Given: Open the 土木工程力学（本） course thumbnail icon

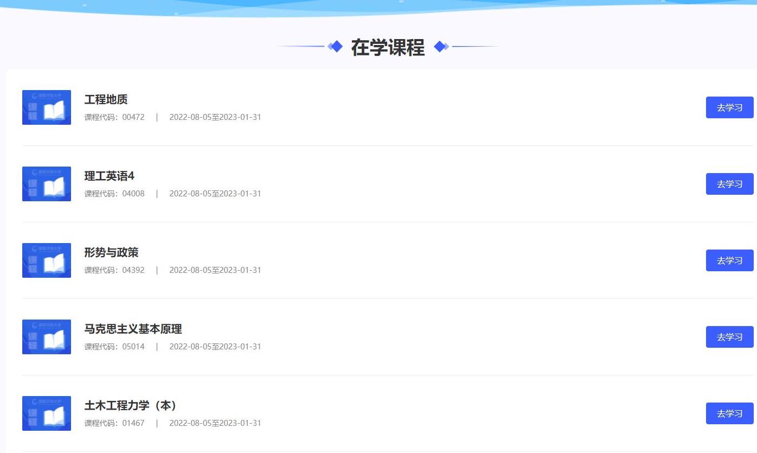Looking at the screenshot, I should coord(47,413).
